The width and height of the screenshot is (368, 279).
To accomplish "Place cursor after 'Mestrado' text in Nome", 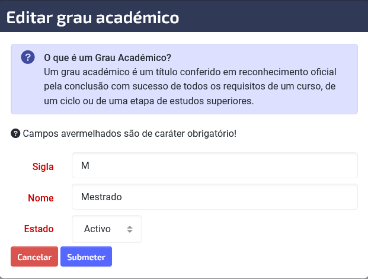I will (122, 197).
